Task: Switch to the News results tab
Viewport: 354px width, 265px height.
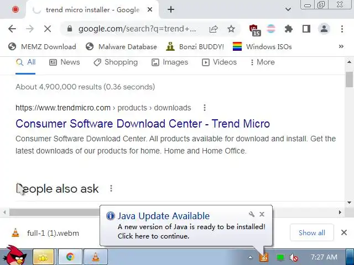Action: pos(65,62)
